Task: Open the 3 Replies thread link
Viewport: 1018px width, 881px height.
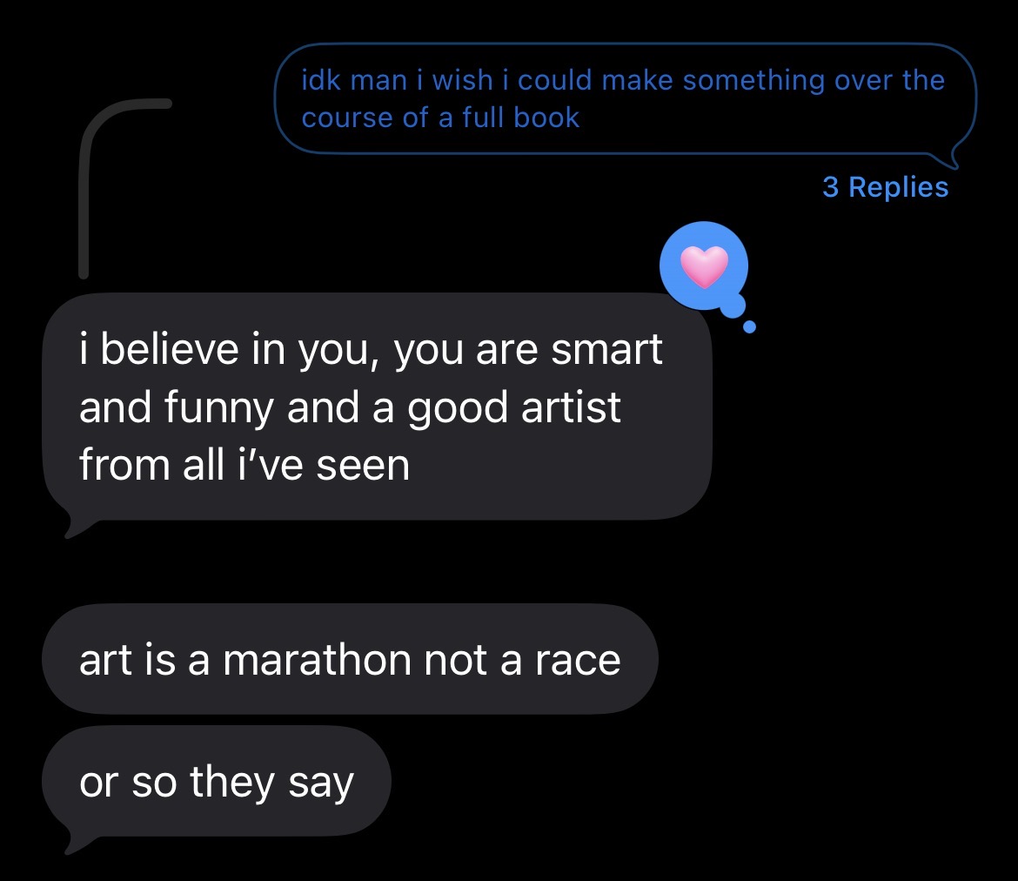Action: click(885, 187)
